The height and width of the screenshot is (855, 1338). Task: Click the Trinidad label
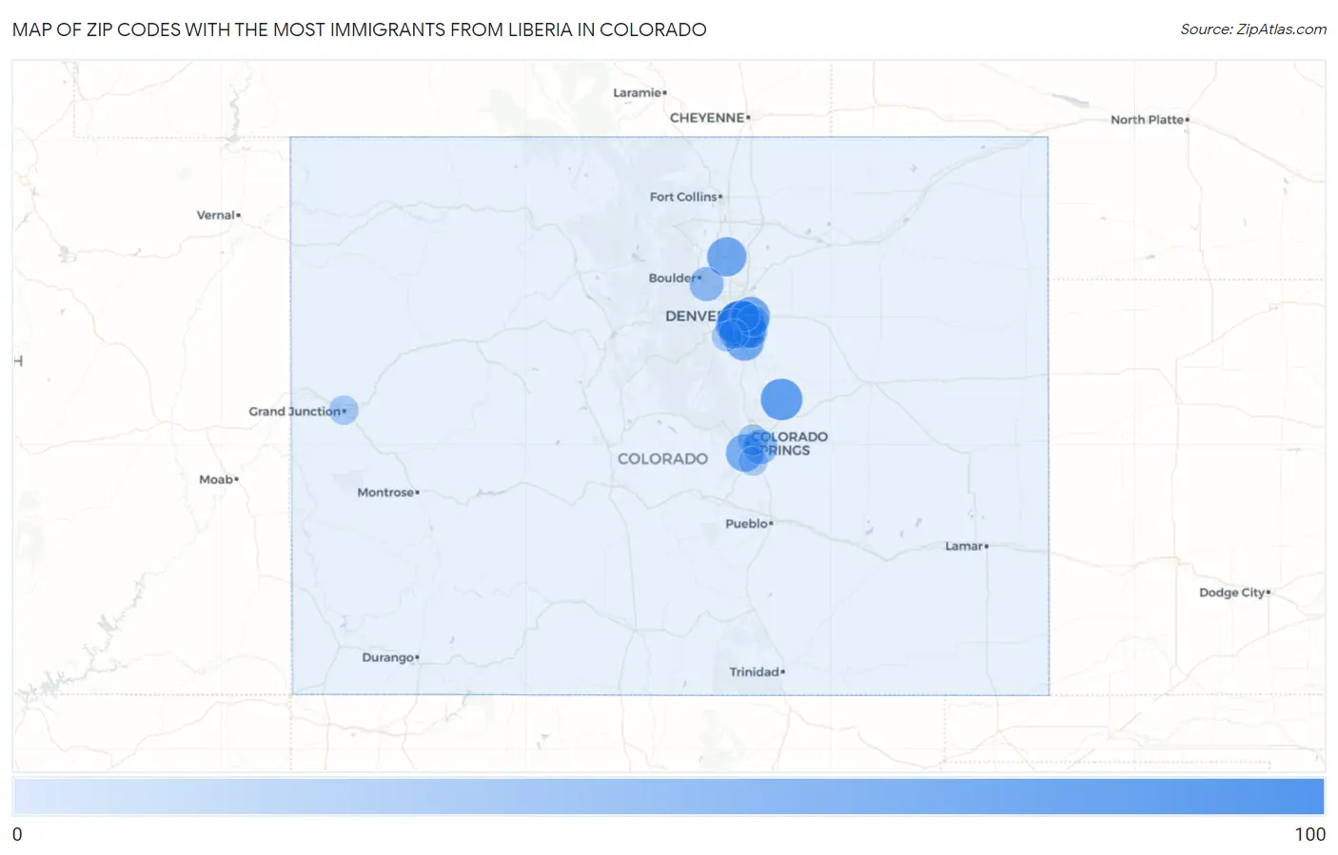[757, 671]
